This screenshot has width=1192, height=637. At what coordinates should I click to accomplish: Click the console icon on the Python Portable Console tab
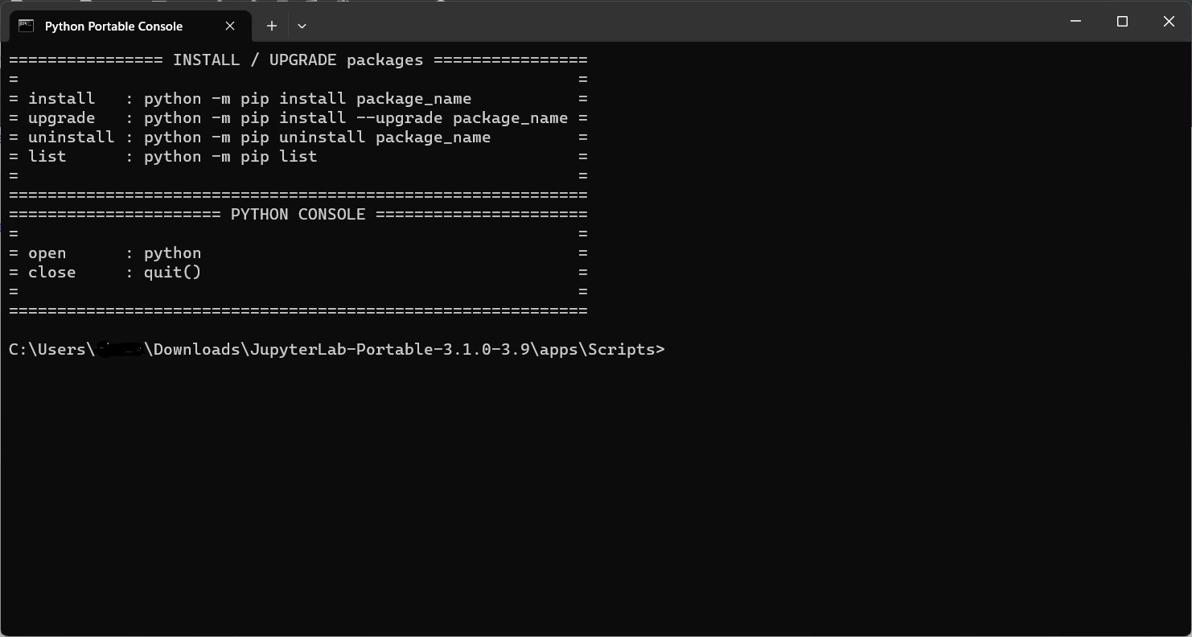(x=25, y=26)
